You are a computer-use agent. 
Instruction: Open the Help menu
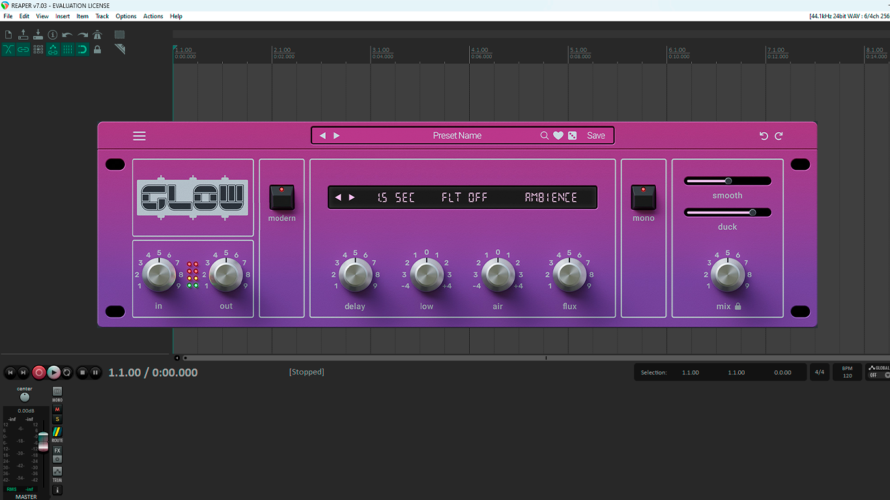[x=176, y=16]
